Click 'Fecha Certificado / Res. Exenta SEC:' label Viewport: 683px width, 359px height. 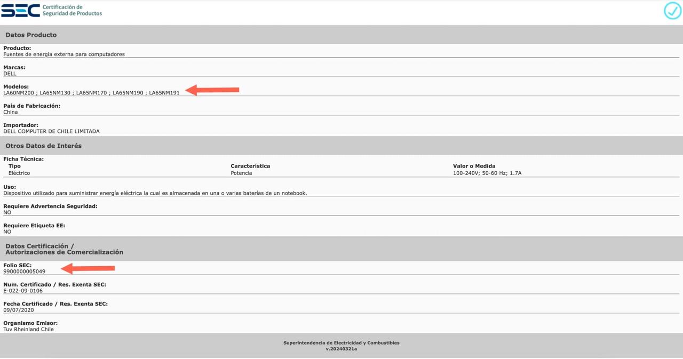pyautogui.click(x=55, y=304)
